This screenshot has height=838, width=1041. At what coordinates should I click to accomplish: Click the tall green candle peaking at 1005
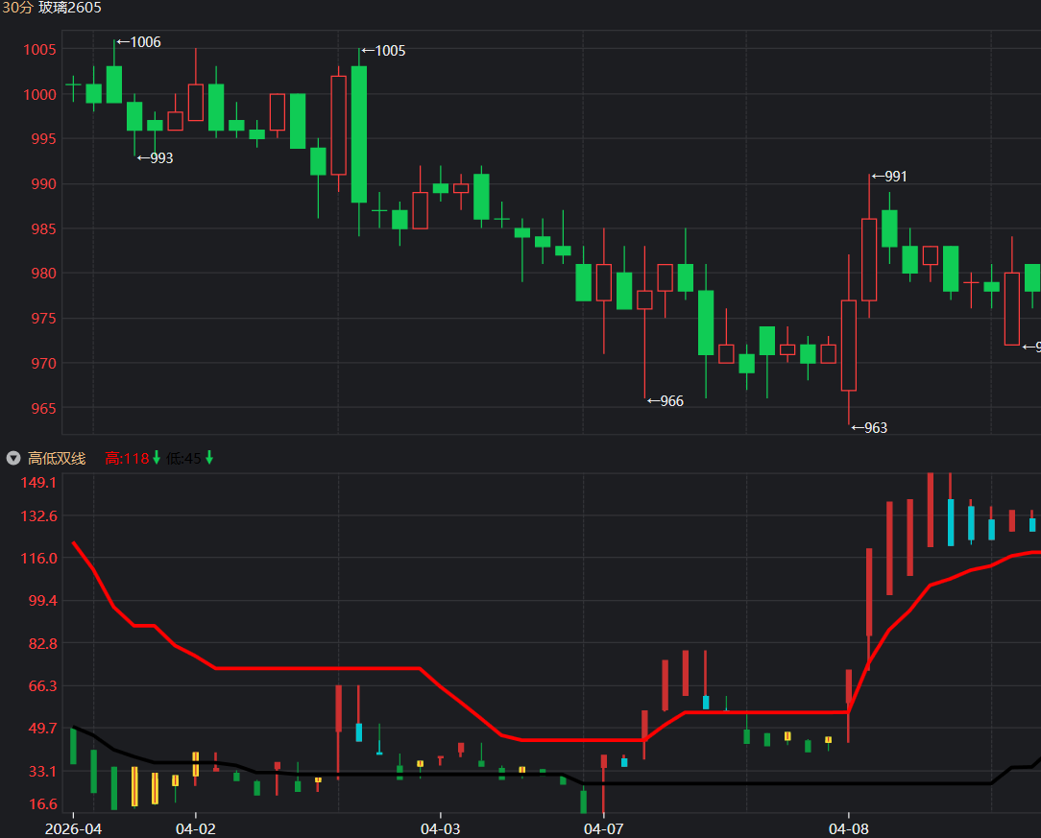(x=359, y=134)
